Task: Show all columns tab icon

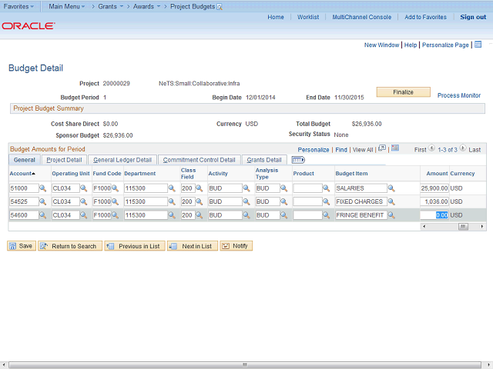Action: (x=298, y=160)
